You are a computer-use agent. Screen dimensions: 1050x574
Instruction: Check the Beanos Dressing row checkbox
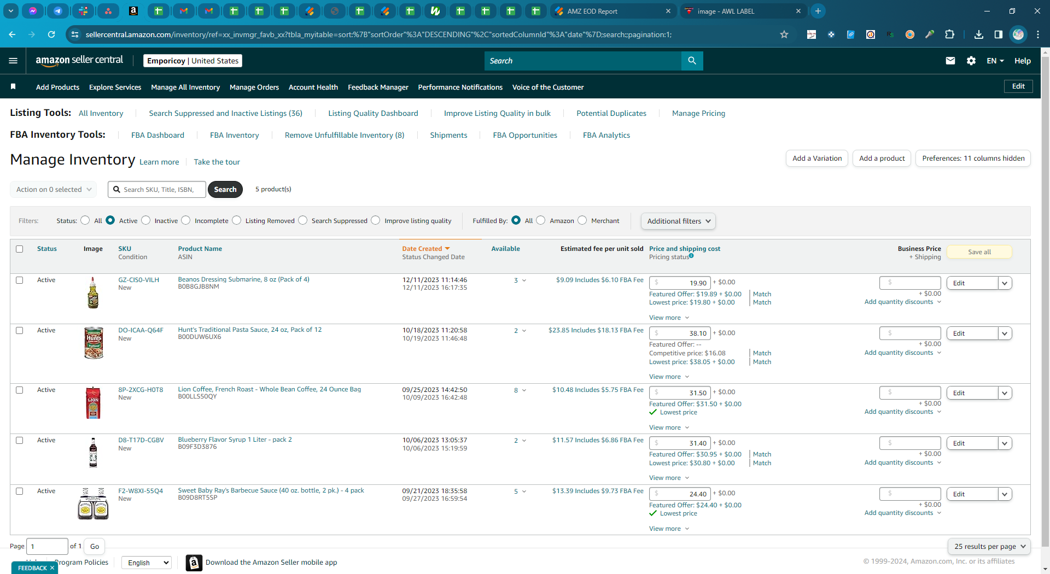[20, 280]
